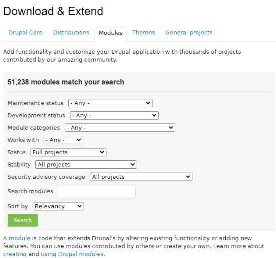Viewport: 276px width, 258px height.
Task: Go to the Themes tab
Action: coord(143,32)
